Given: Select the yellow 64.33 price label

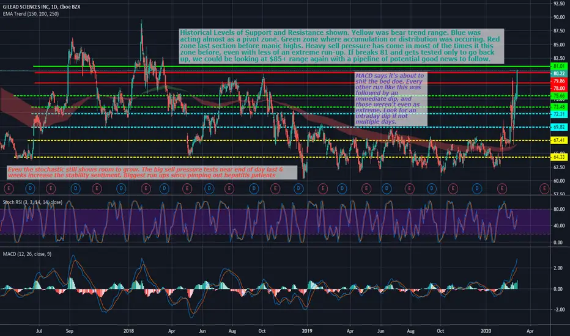Looking at the screenshot, I should 559,157.
